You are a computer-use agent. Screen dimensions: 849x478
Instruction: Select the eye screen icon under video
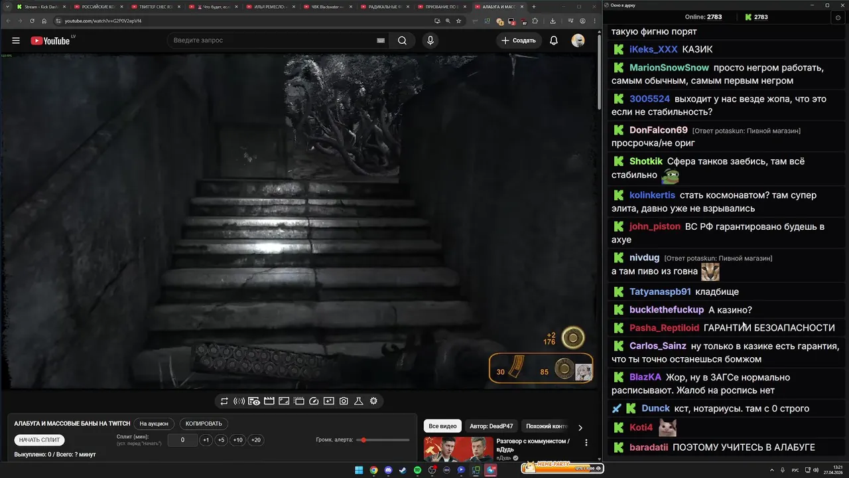click(x=254, y=401)
